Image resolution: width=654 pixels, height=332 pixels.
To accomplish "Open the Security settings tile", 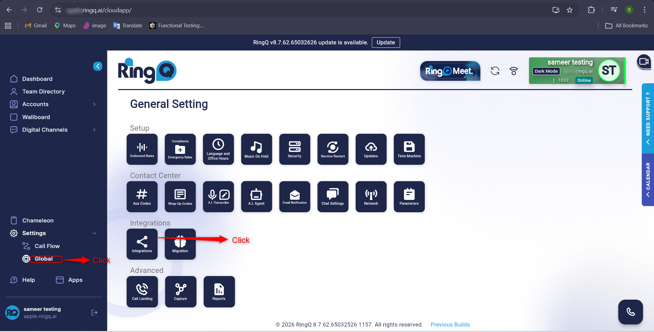I will 295,149.
